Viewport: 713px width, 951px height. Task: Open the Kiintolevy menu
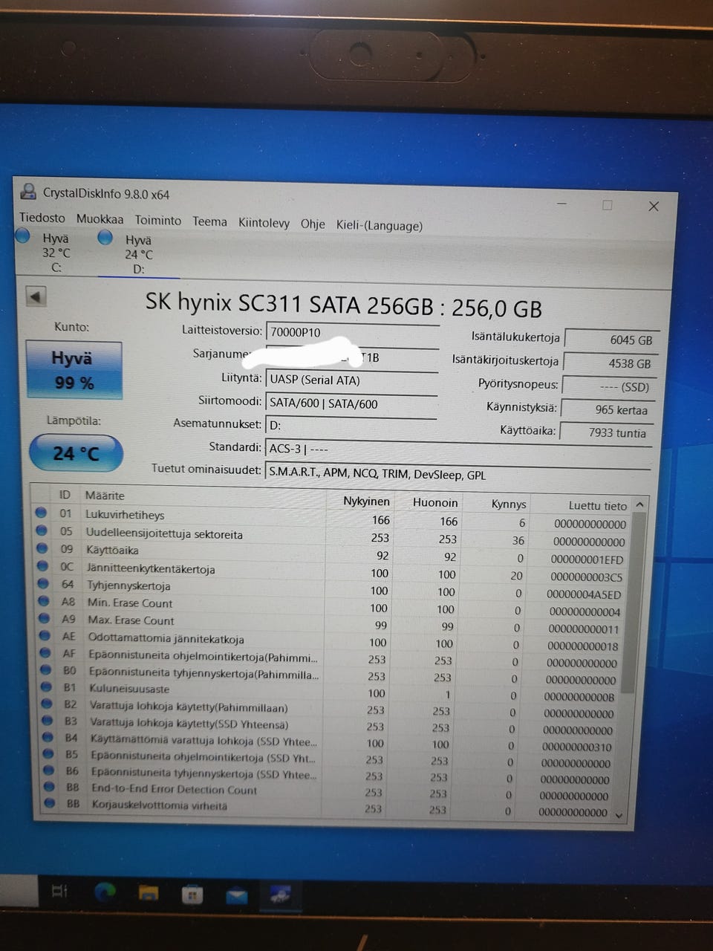(x=264, y=223)
